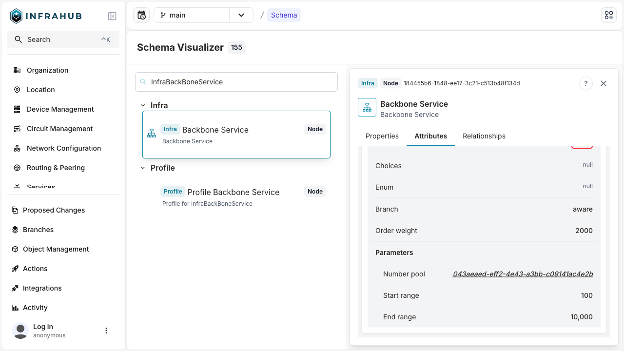This screenshot has width=624, height=351.
Task: Open the user account three-dot menu
Action: click(106, 331)
